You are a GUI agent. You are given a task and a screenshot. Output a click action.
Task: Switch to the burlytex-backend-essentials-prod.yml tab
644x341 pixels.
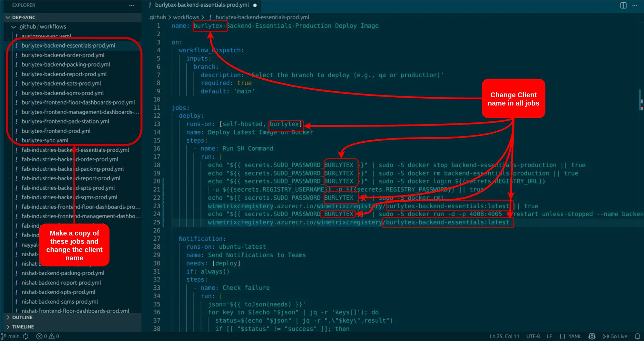[x=202, y=5]
